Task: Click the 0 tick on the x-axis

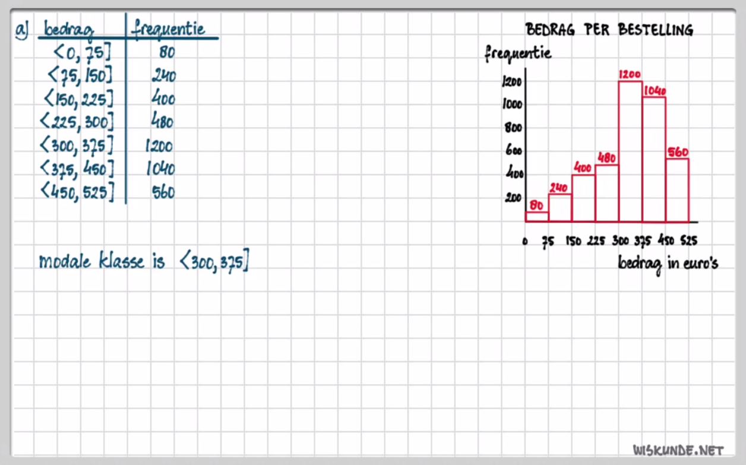Action: pyautogui.click(x=525, y=241)
